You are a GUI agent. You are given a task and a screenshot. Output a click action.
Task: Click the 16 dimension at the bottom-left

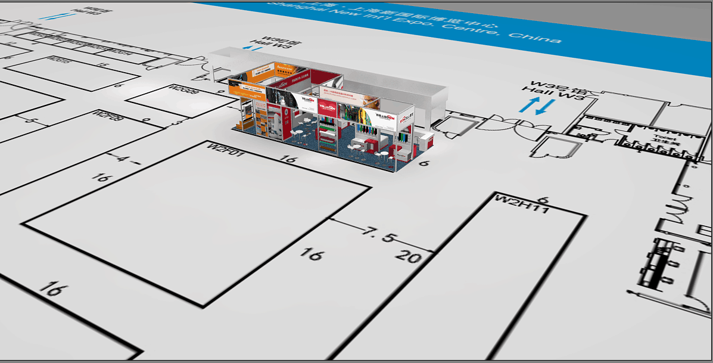click(x=51, y=289)
